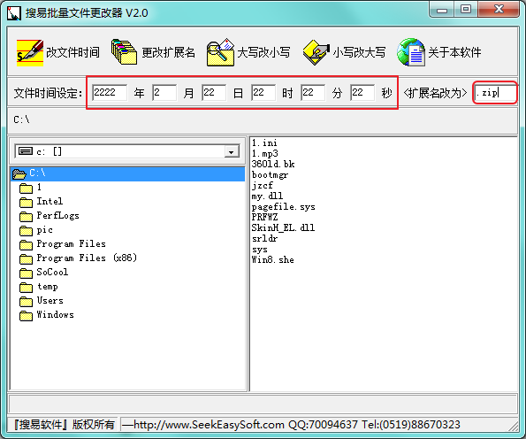Click the open folder icon for C:\
The height and width of the screenshot is (439, 526).
point(19,174)
